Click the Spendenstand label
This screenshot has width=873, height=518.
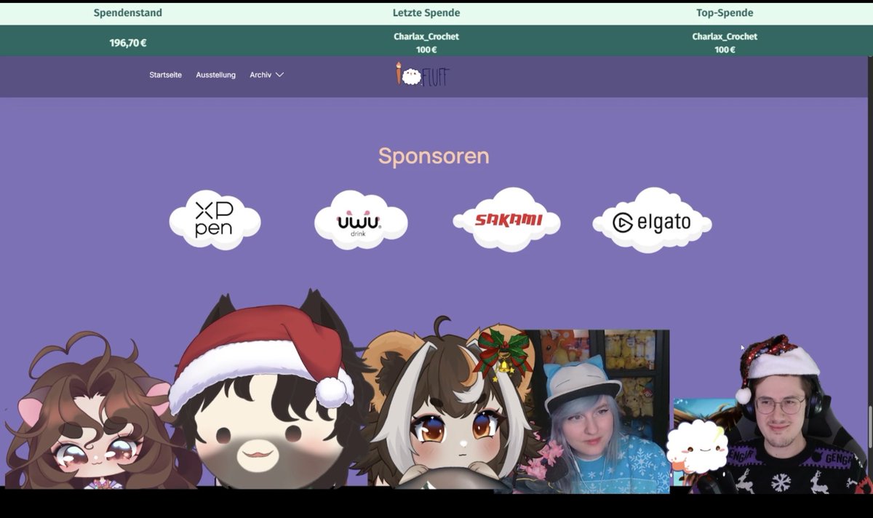[x=128, y=13]
